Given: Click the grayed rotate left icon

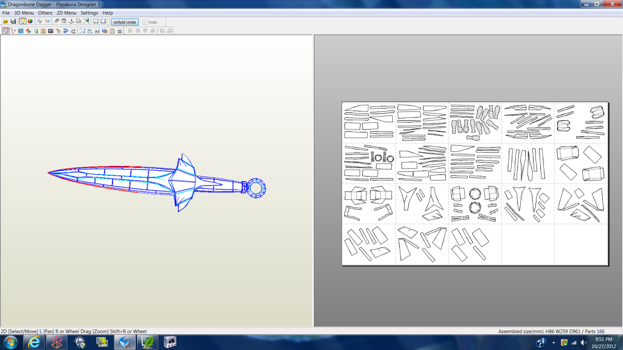Looking at the screenshot, I should (162, 31).
